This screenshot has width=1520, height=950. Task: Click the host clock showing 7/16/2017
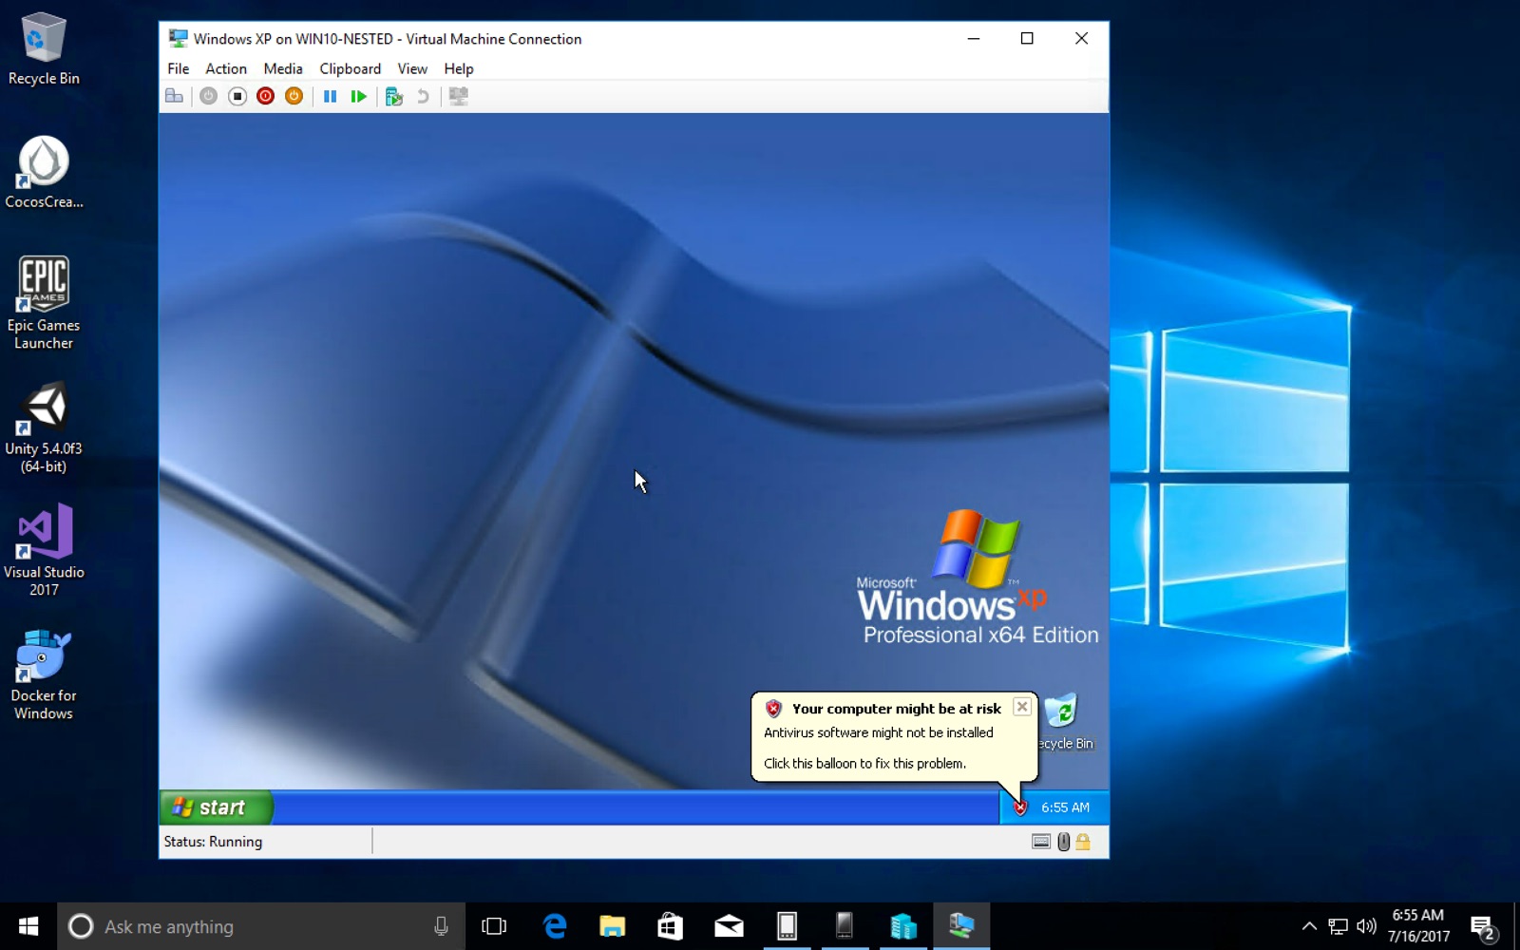[1418, 926]
